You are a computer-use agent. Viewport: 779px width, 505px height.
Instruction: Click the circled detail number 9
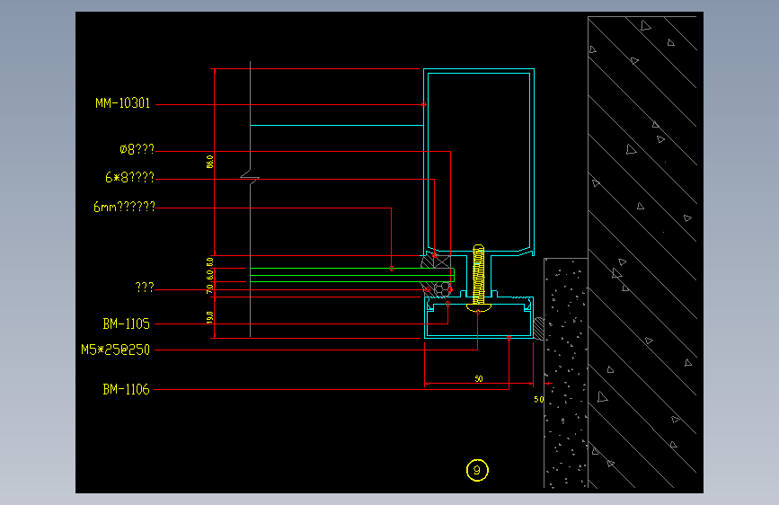pos(477,470)
